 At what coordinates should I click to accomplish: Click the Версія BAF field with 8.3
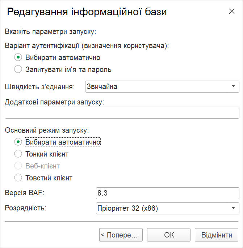[167, 193]
